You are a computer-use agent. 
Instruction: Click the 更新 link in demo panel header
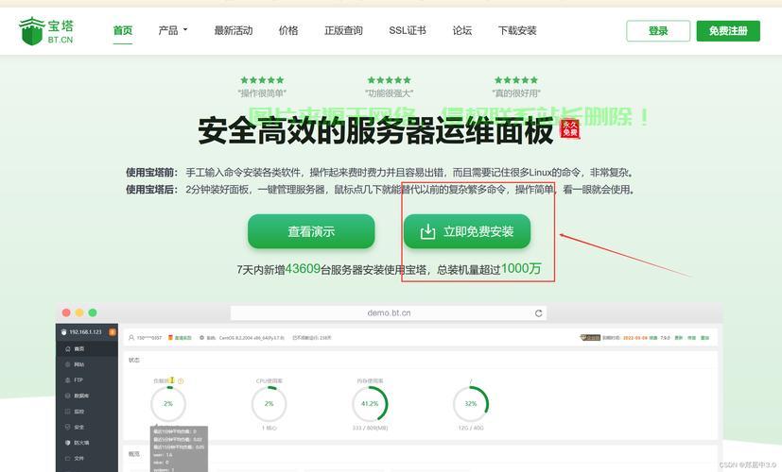[x=678, y=338]
